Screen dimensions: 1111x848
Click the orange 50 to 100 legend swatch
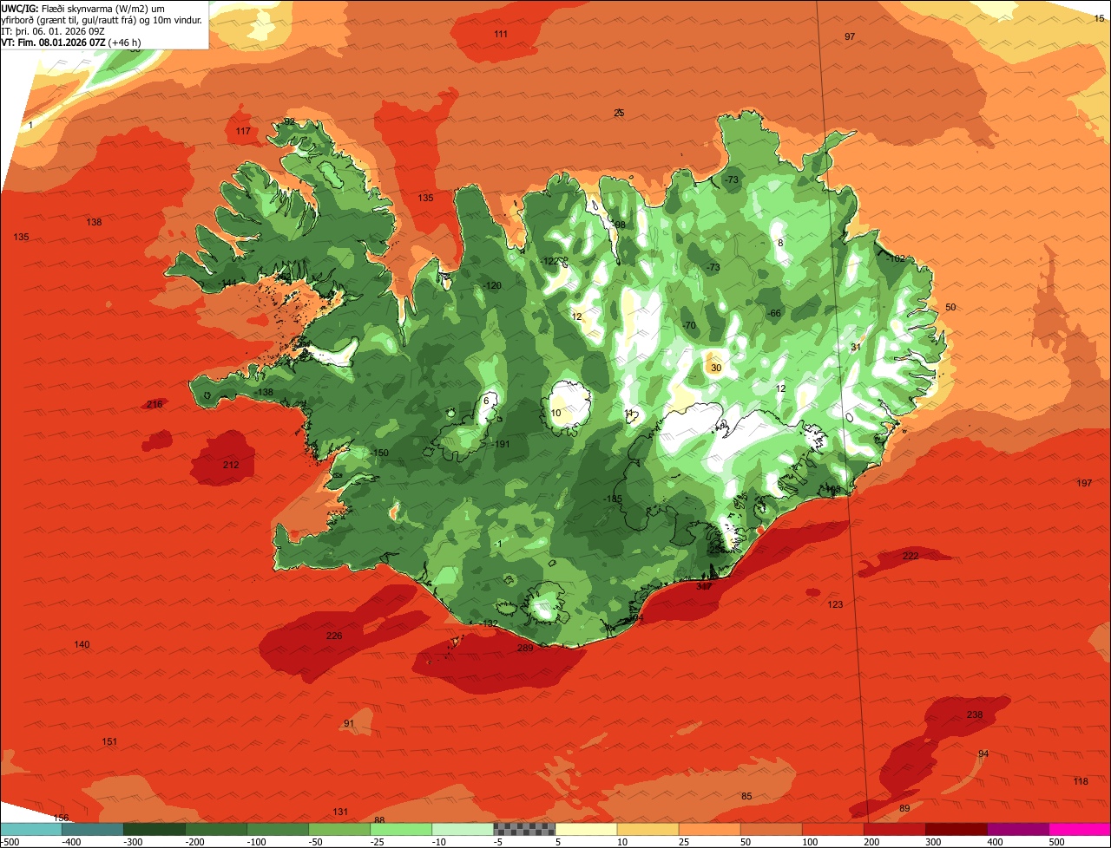point(771,828)
